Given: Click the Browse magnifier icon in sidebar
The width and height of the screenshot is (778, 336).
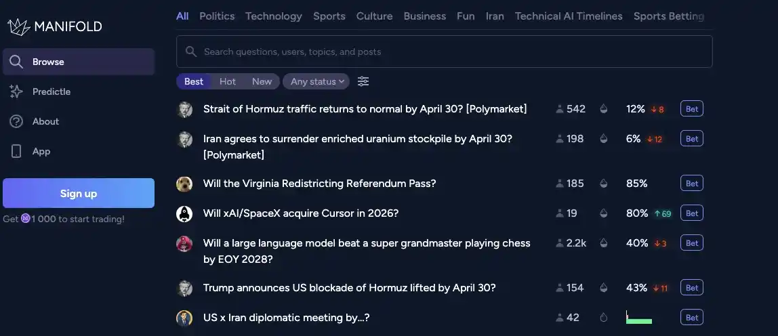Looking at the screenshot, I should (x=16, y=62).
